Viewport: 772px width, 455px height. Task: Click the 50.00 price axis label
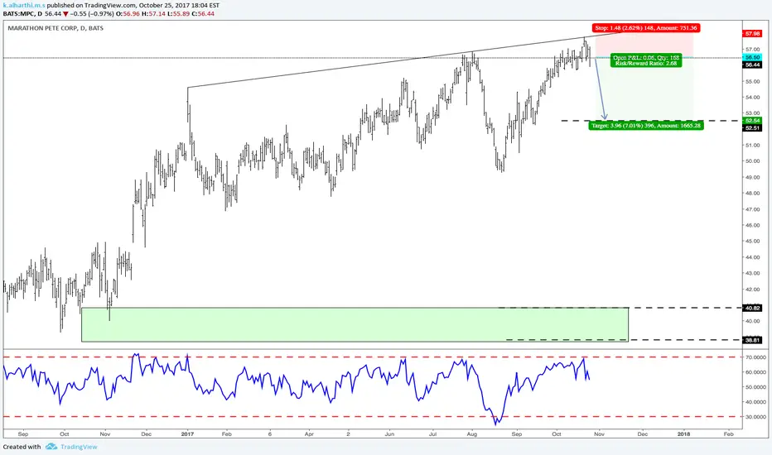click(752, 161)
